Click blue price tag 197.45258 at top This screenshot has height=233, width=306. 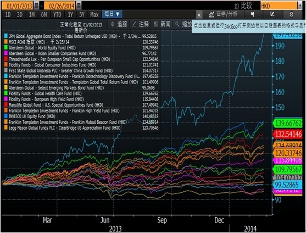[x=288, y=36]
